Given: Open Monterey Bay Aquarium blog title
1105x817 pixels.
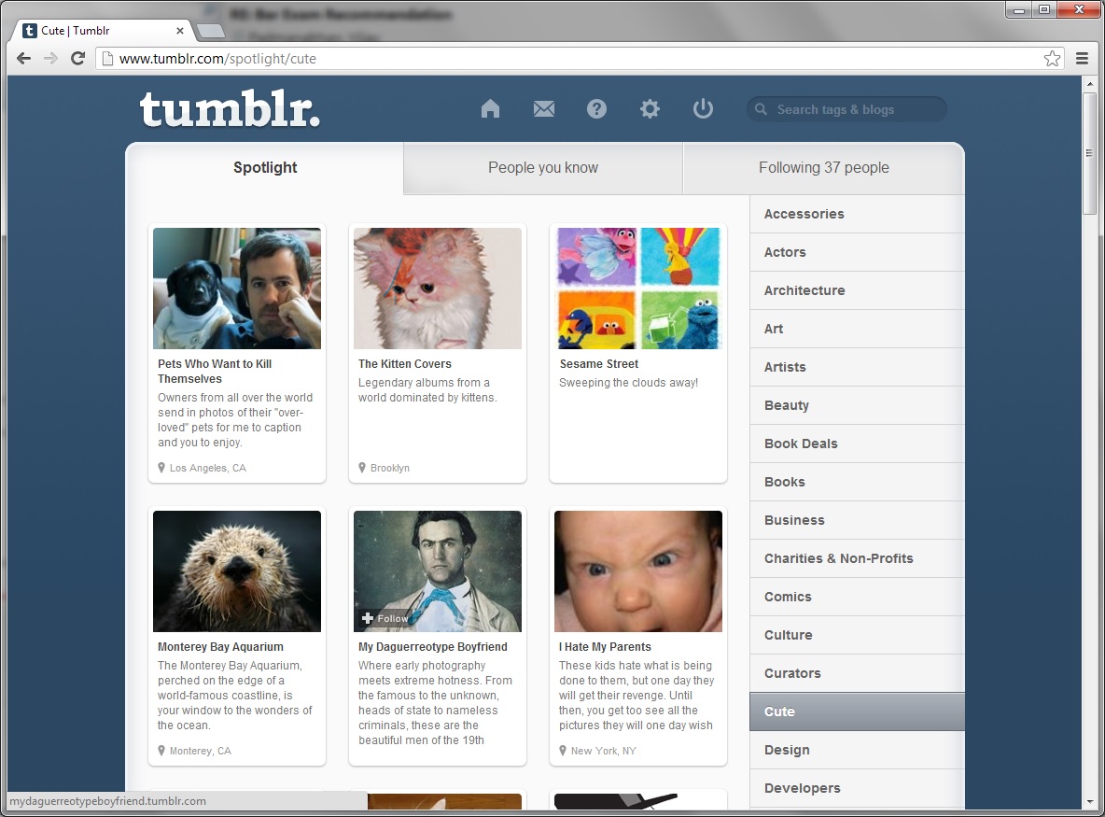Looking at the screenshot, I should tap(220, 646).
